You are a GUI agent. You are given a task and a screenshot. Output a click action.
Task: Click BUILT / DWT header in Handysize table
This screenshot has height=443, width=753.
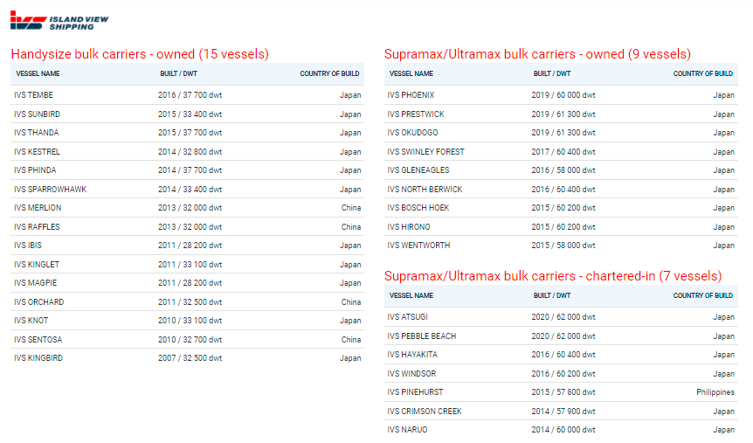click(x=179, y=73)
